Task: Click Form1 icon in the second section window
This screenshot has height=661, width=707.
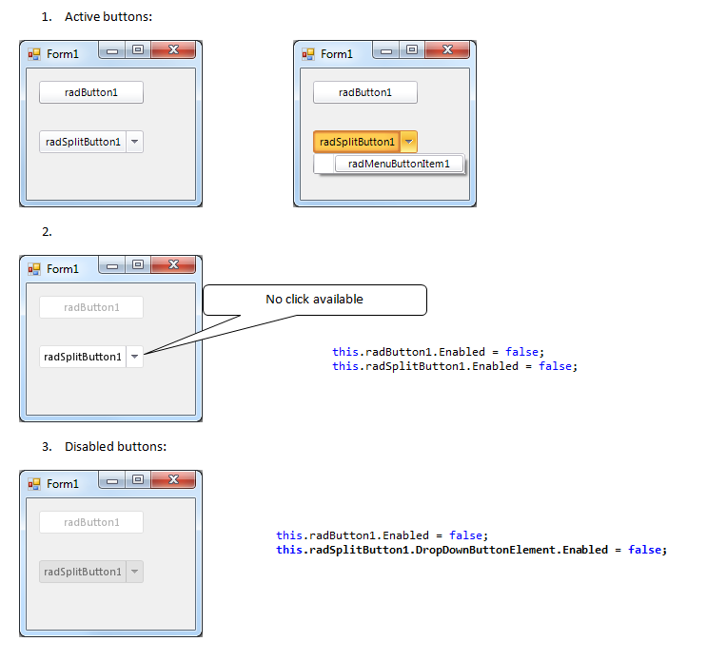Action: click(x=34, y=269)
